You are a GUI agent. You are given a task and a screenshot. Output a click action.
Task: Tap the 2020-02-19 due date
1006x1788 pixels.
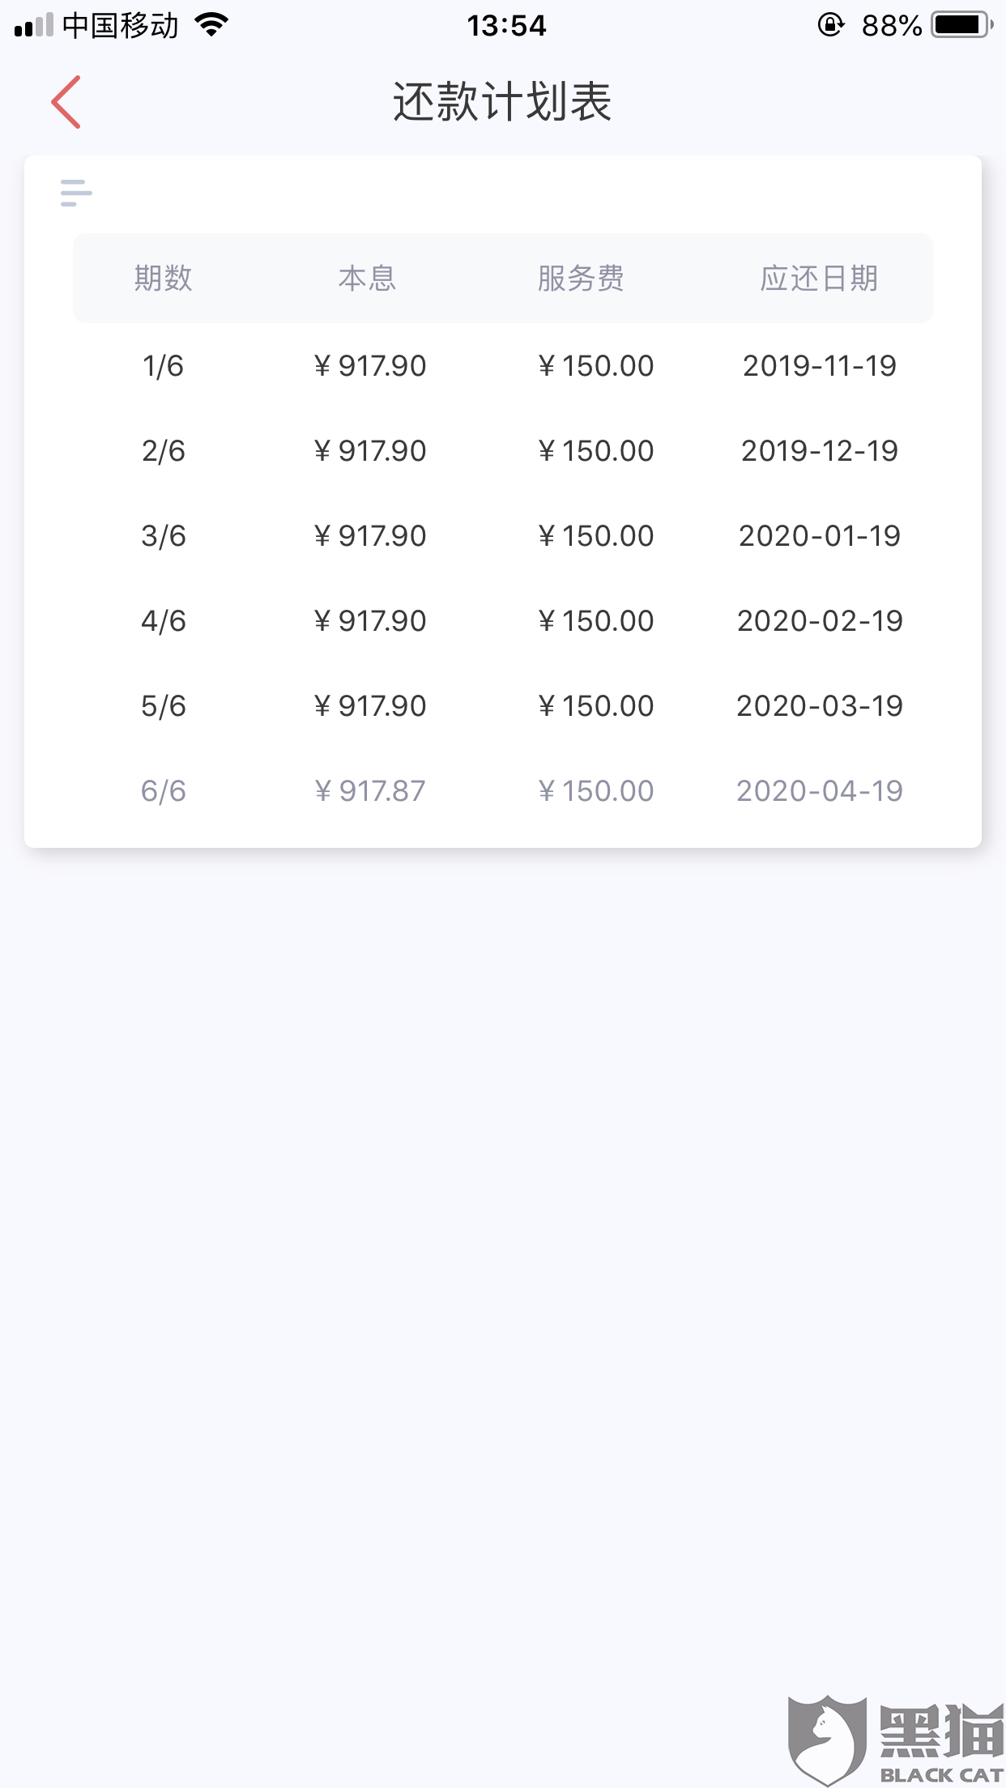click(x=820, y=621)
